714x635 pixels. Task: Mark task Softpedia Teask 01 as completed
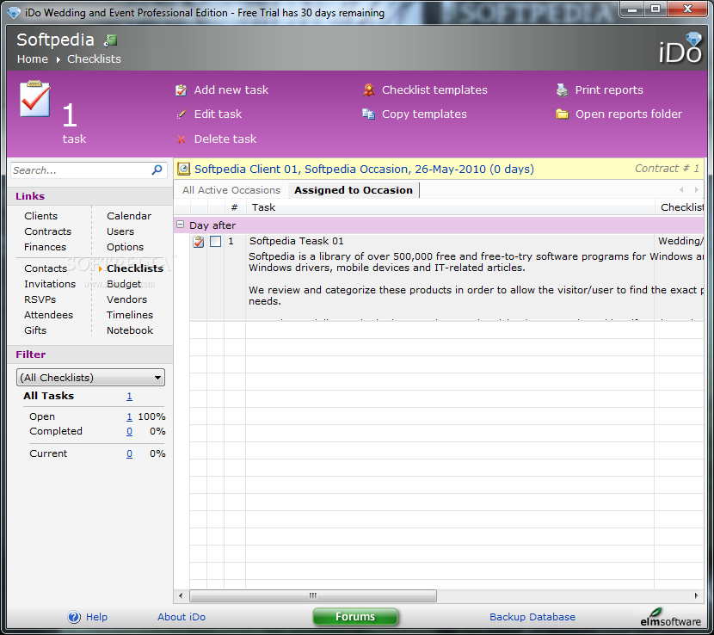[216, 242]
